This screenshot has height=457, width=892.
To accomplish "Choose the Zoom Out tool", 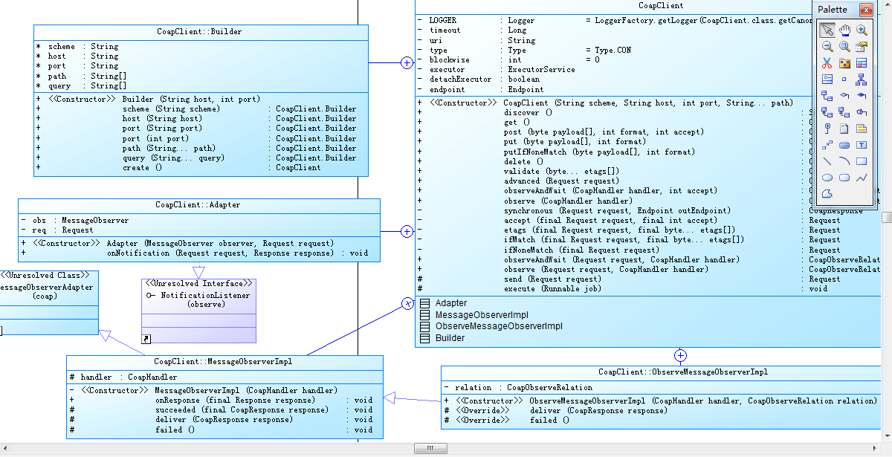I will (827, 46).
